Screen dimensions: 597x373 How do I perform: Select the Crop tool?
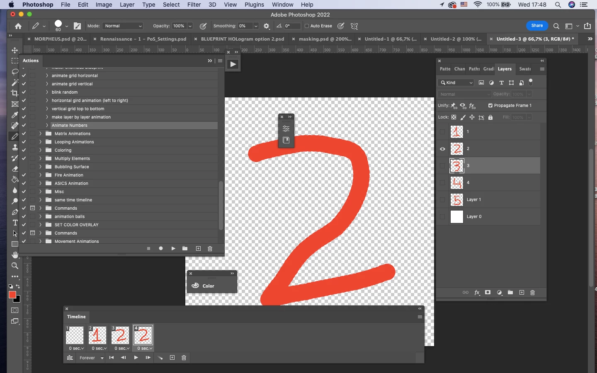click(15, 93)
